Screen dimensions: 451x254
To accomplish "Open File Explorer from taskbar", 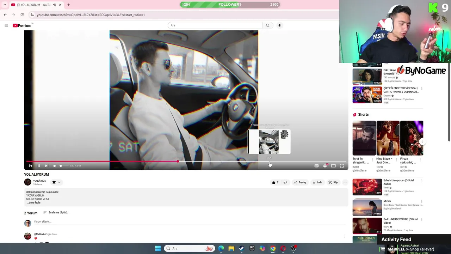I will 231,248.
